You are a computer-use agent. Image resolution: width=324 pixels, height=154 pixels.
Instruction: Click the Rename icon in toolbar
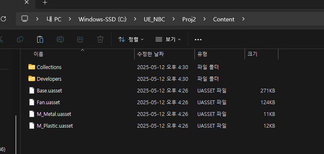click(x=60, y=39)
